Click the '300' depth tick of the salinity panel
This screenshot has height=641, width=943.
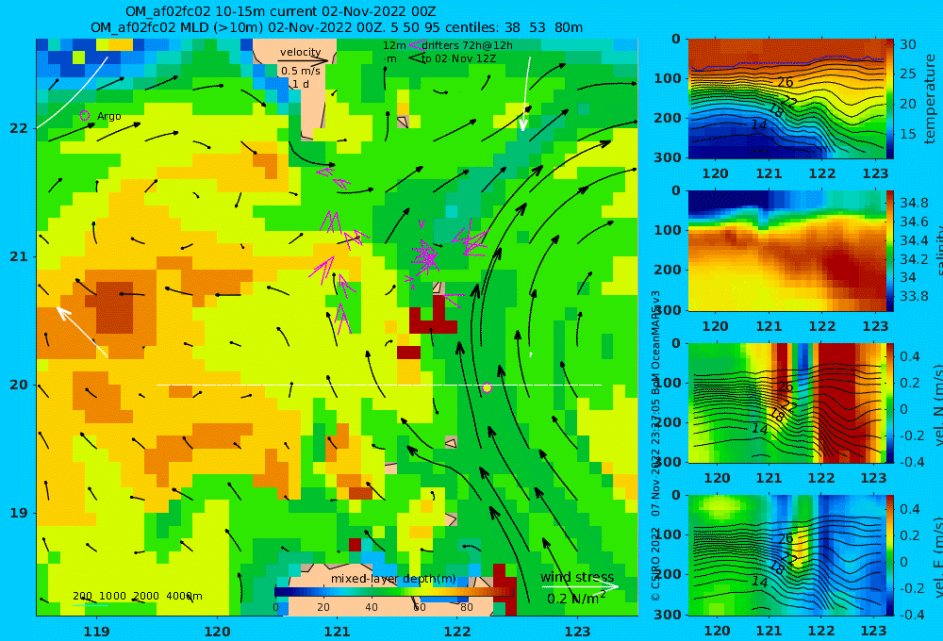coord(667,310)
